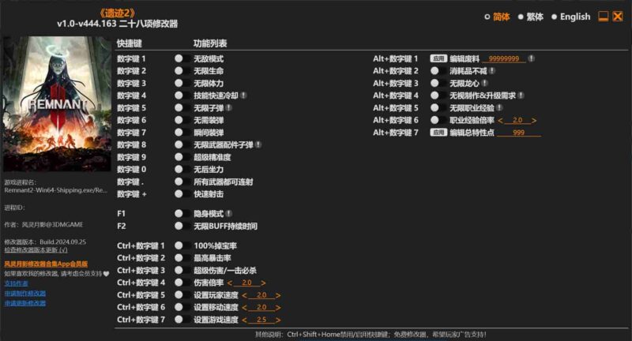Click Build.2024.09.25 version text
Screen dimensions: 632x341
pos(62,242)
